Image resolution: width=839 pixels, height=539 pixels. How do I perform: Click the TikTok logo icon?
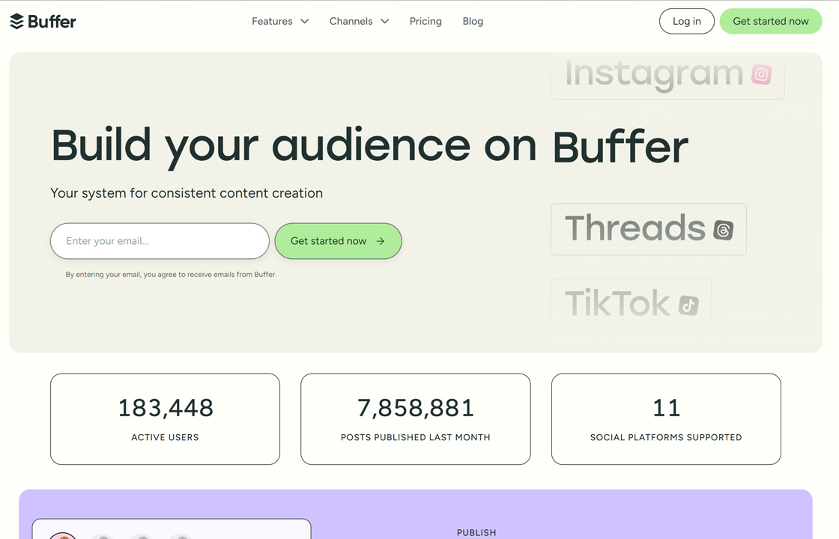coord(688,306)
